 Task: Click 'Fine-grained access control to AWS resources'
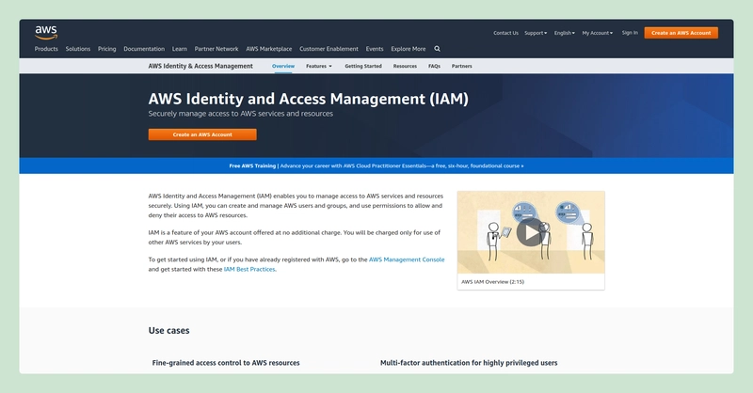pos(226,363)
